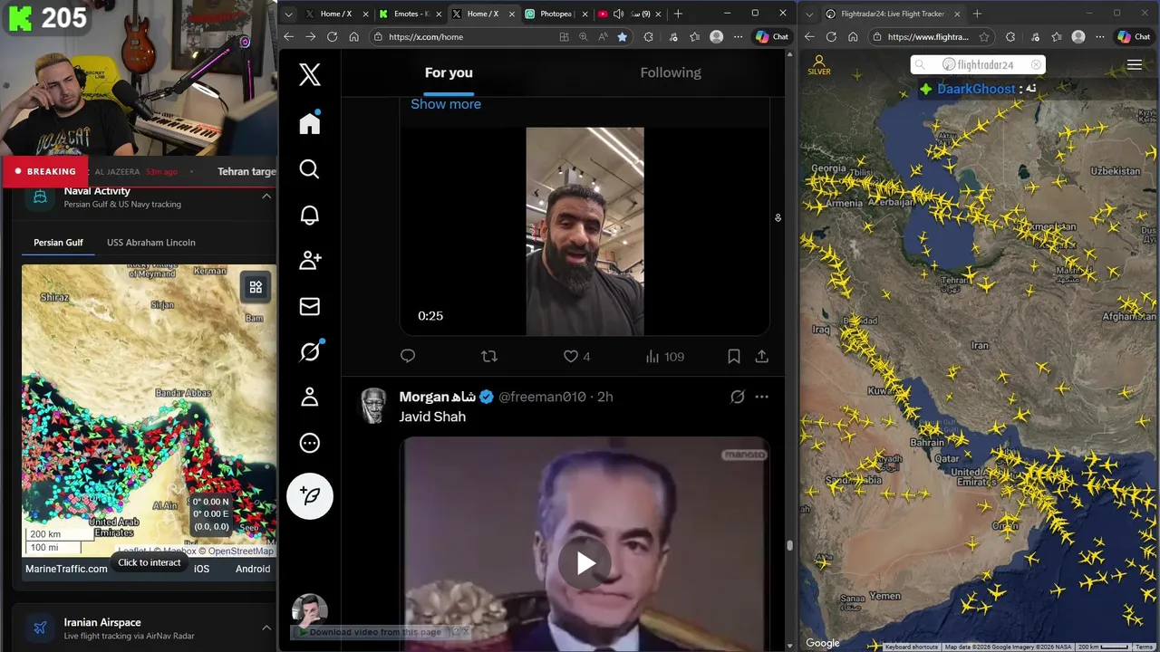
Task: Open X Messages envelope icon
Action: click(x=310, y=306)
